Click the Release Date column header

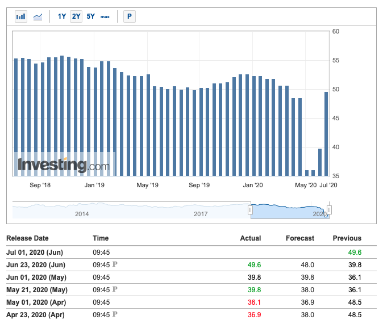[x=27, y=238]
